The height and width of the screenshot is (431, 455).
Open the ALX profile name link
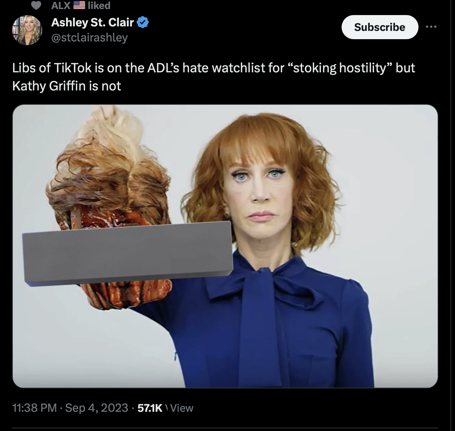61,5
